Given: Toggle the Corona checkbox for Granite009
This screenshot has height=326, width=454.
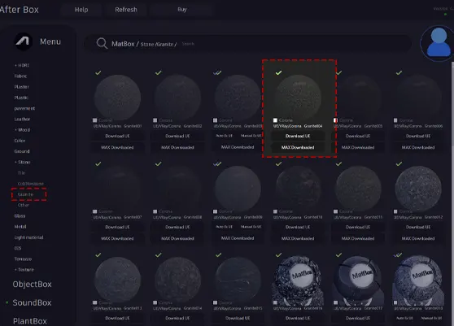Looking at the screenshot, I should pyautogui.click(x=215, y=211).
